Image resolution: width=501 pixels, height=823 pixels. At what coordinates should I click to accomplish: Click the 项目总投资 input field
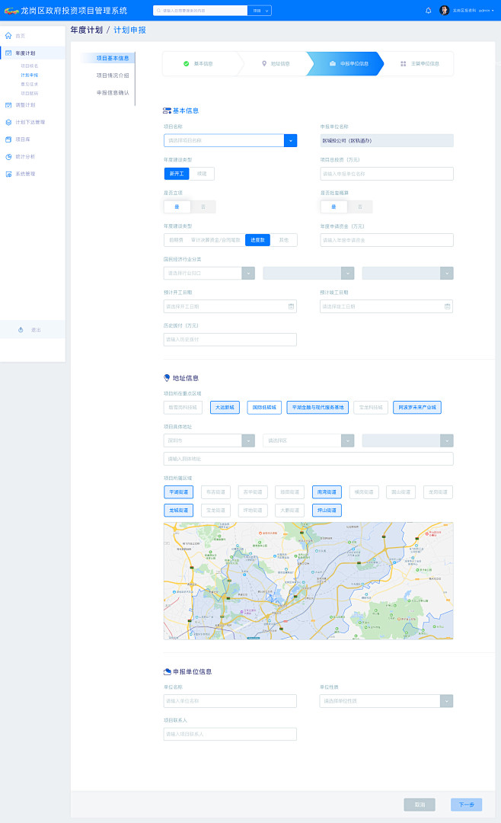[386, 174]
